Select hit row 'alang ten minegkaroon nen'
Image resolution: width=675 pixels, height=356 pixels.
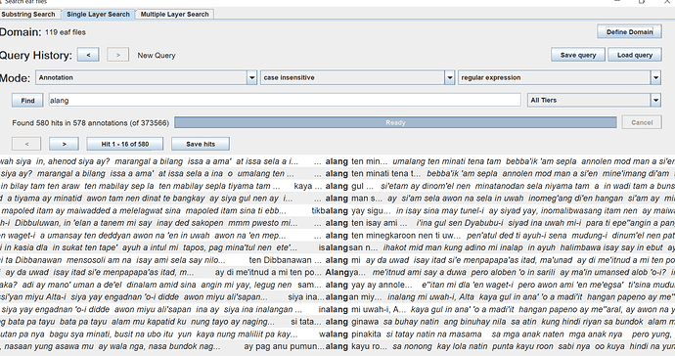tap(337, 236)
